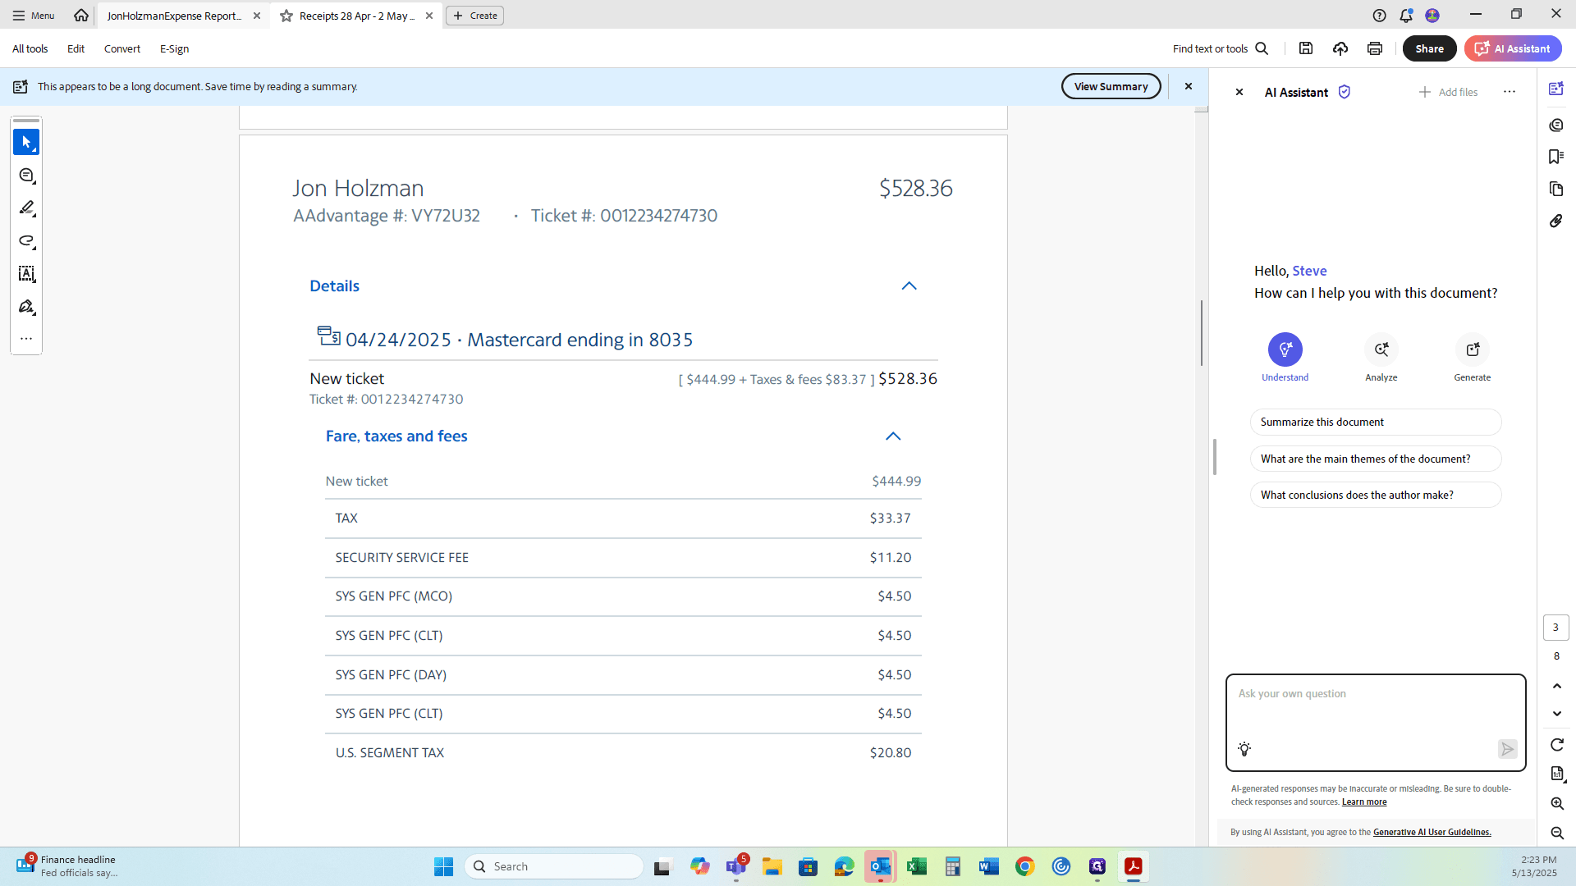Switch to Receipts 28 Apr - 2 May tab

[x=357, y=16]
